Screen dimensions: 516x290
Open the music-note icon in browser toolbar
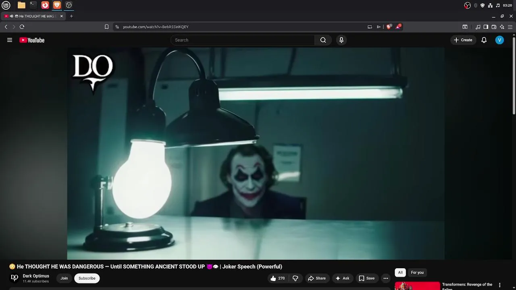[x=478, y=27]
